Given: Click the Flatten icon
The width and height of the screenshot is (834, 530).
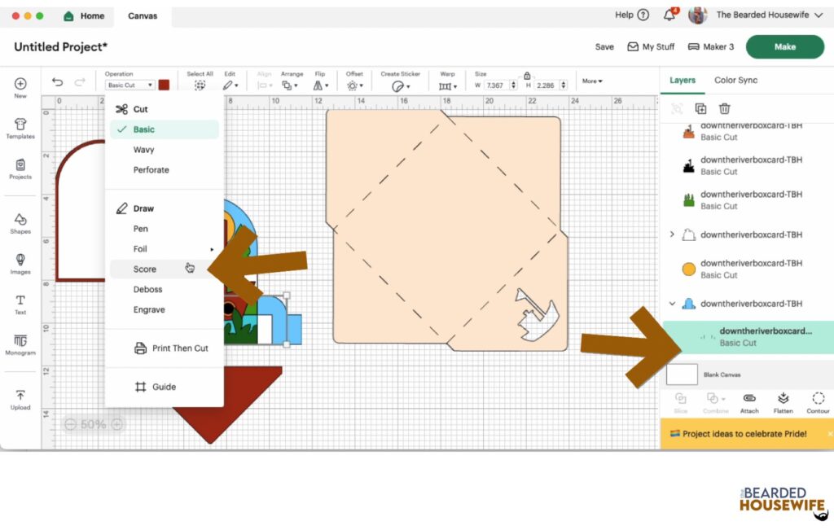Looking at the screenshot, I should [783, 403].
